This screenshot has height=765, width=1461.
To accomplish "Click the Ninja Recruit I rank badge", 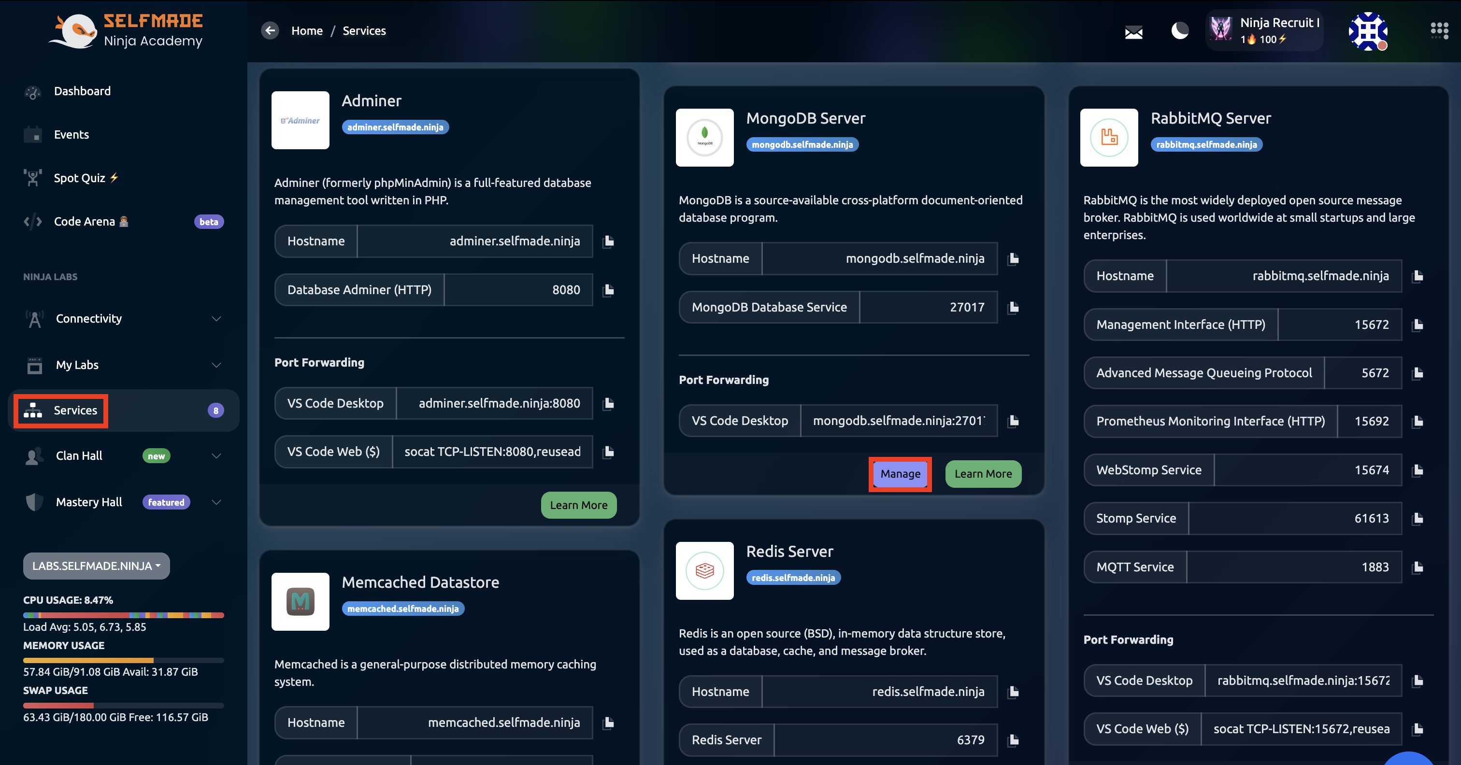I will pyautogui.click(x=1265, y=30).
